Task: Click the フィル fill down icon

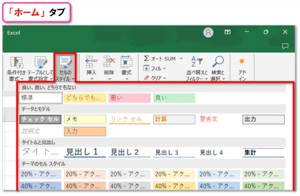Action: point(146,68)
